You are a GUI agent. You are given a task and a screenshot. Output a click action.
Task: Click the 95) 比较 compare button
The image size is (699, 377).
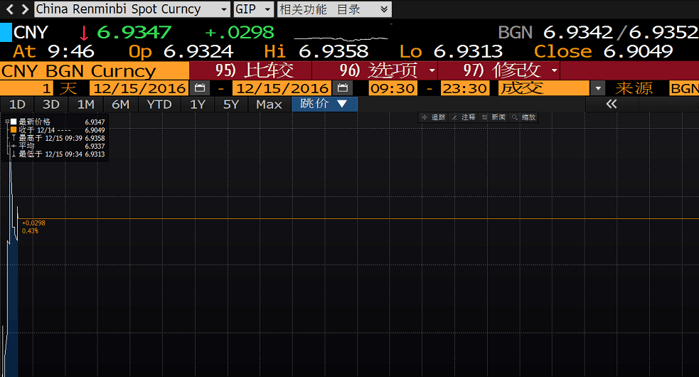click(251, 70)
